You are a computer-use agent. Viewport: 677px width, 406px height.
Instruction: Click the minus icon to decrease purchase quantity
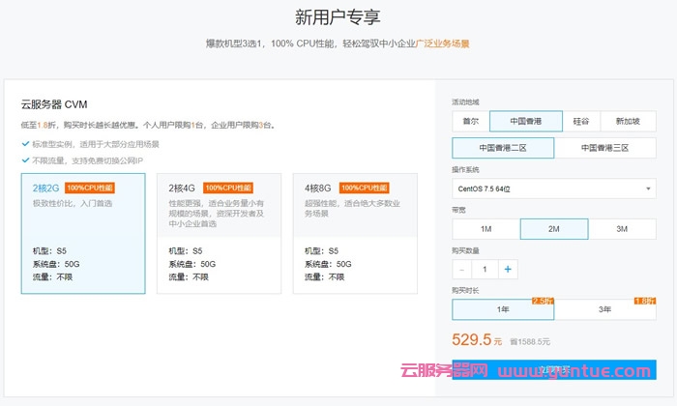click(462, 269)
